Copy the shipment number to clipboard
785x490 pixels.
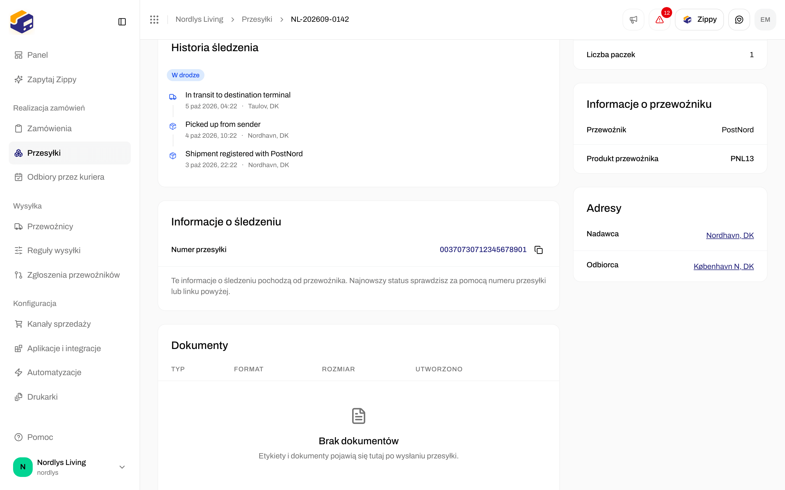coord(539,250)
